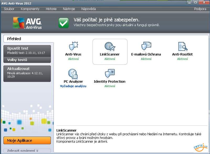Maximize the AVG Anti-Virus window
This screenshot has width=210, height=154.
[196, 2]
